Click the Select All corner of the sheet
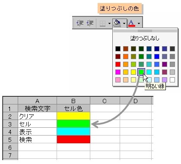181x164 pixels. click(10, 101)
